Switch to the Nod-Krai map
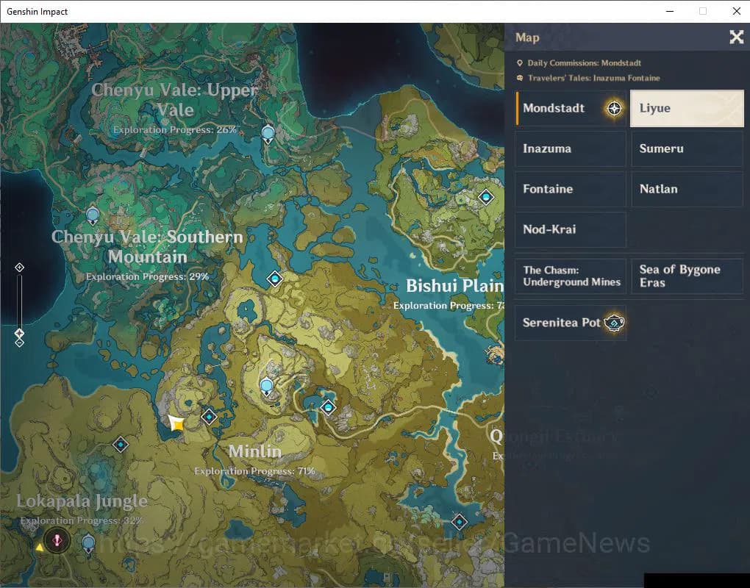 click(571, 229)
